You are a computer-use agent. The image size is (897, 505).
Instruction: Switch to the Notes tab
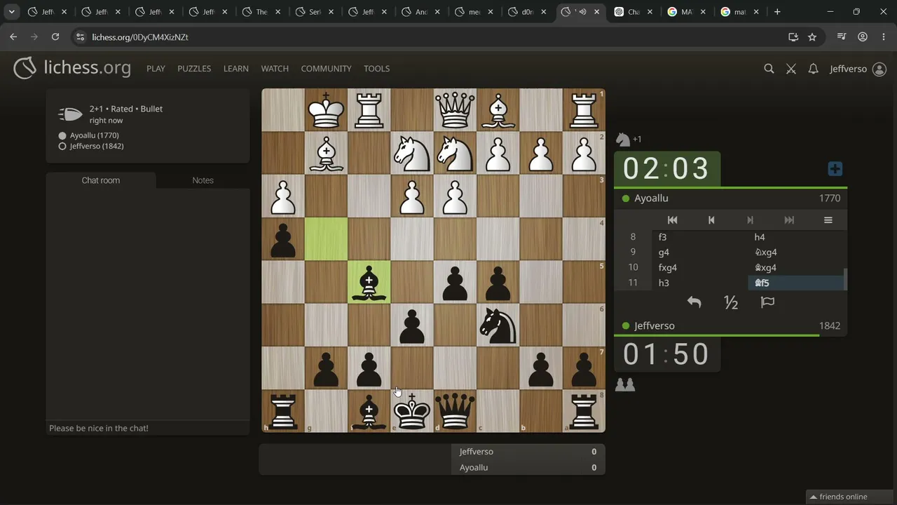point(203,180)
